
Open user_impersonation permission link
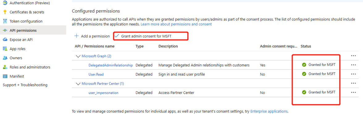(103, 93)
